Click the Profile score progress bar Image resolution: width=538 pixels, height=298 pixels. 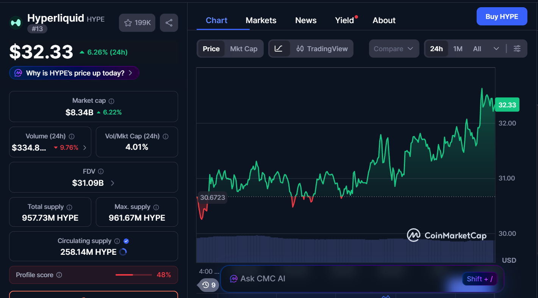coord(133,275)
